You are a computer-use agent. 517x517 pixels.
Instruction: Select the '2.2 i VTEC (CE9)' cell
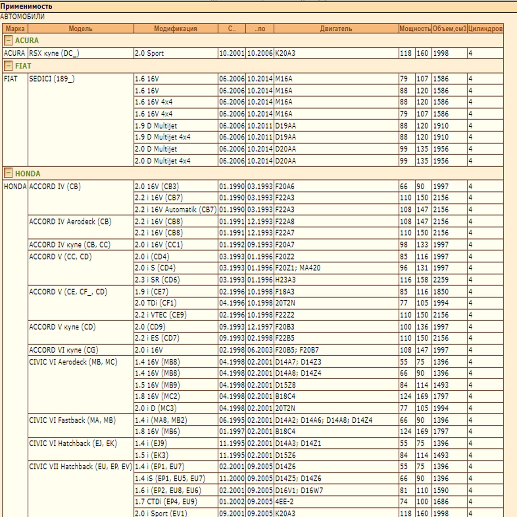pos(175,315)
